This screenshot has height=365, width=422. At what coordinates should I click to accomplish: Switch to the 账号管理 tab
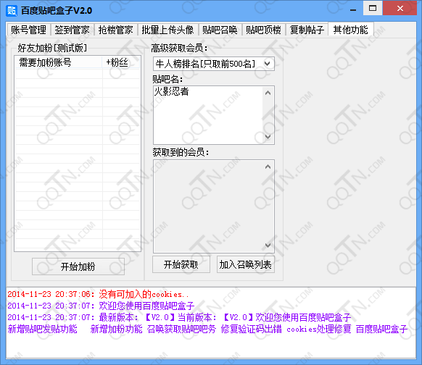(28, 30)
